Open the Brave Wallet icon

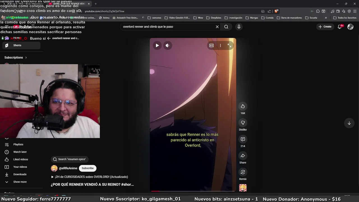pos(338,11)
